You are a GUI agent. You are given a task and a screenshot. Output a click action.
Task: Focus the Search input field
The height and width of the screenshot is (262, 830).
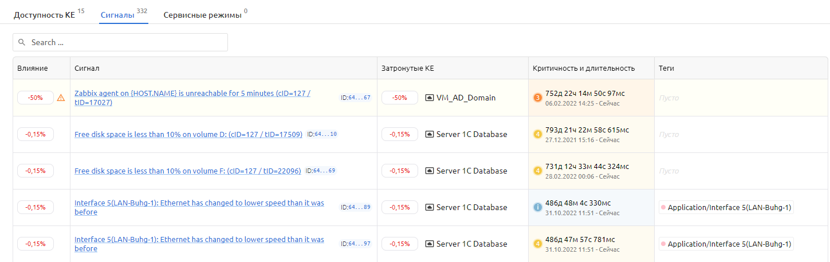click(126, 42)
